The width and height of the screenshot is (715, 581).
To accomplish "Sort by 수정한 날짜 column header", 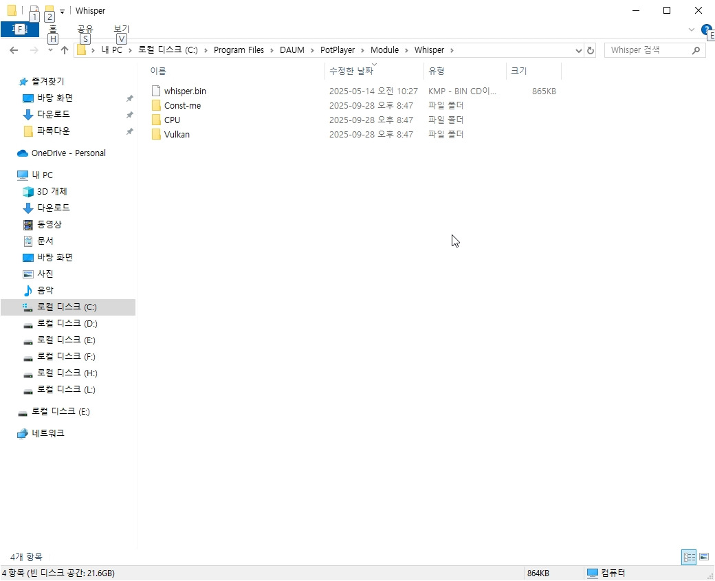I will [x=351, y=71].
